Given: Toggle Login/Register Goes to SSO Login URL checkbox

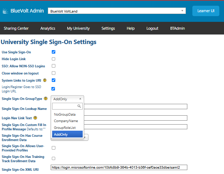Looking at the screenshot, I should click(x=53, y=89).
